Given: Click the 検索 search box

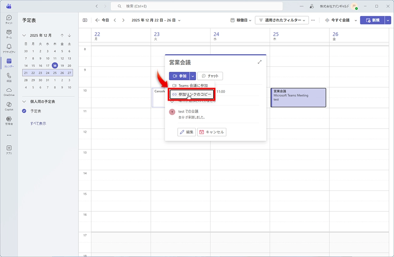Looking at the screenshot, I should (196, 7).
